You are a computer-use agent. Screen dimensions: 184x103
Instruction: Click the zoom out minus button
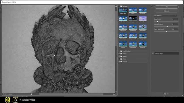(x=3, y=94)
